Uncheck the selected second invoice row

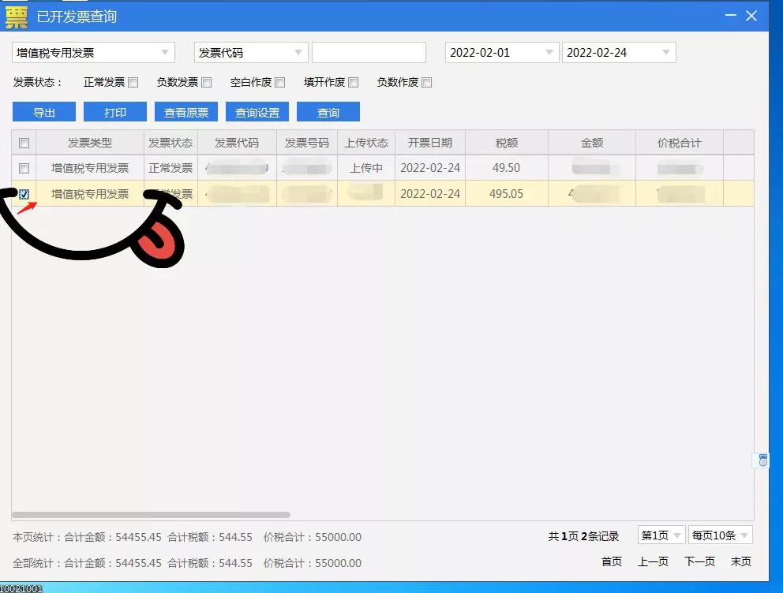[x=24, y=193]
